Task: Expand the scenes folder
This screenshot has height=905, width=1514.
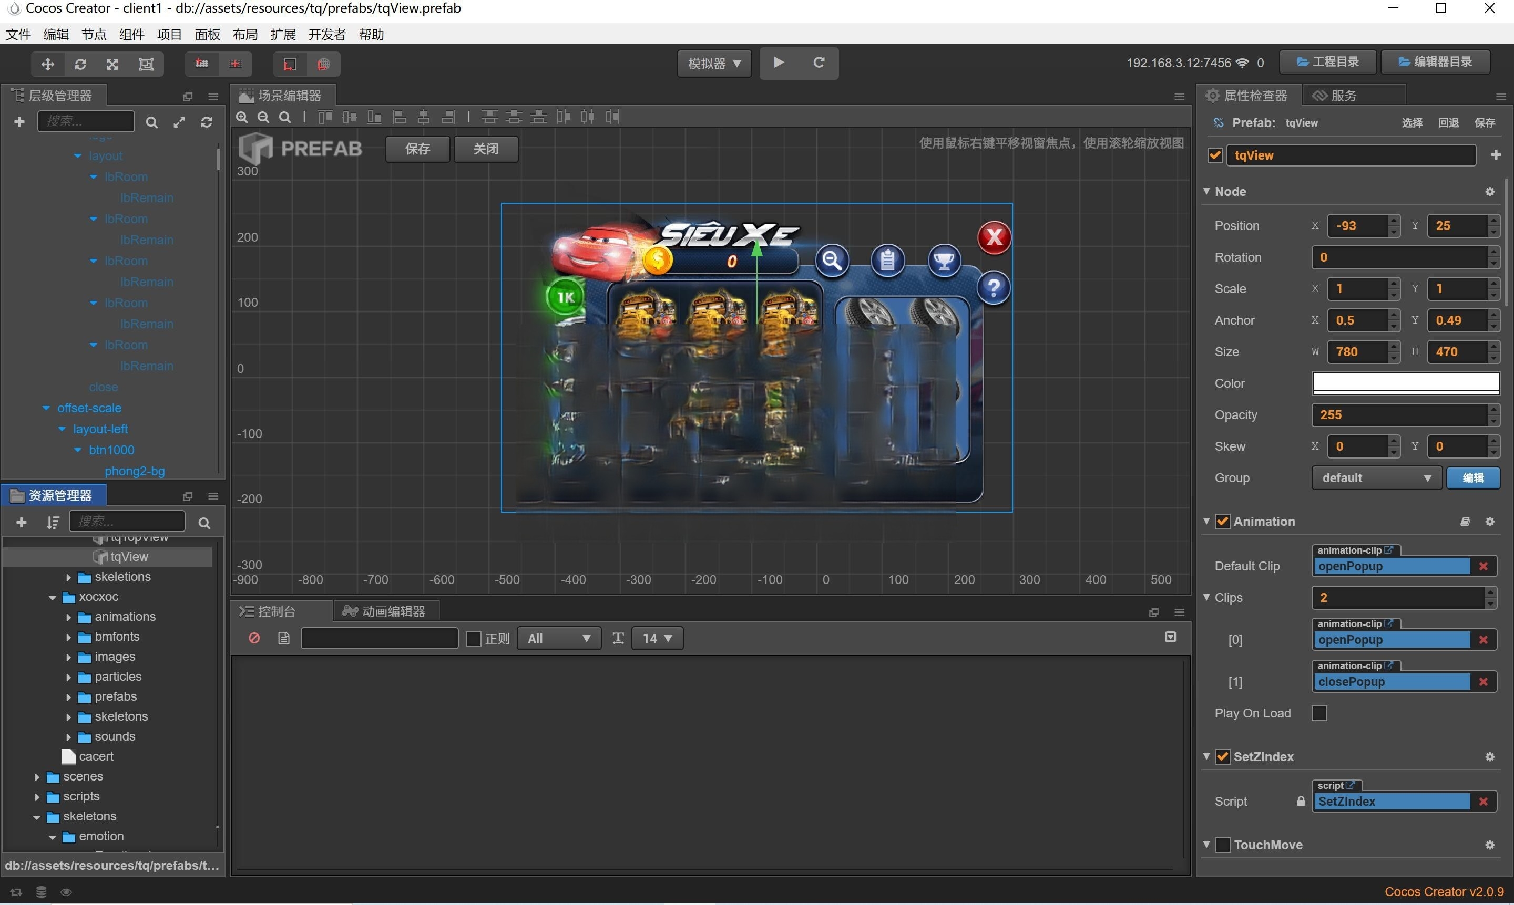Action: coord(37,777)
